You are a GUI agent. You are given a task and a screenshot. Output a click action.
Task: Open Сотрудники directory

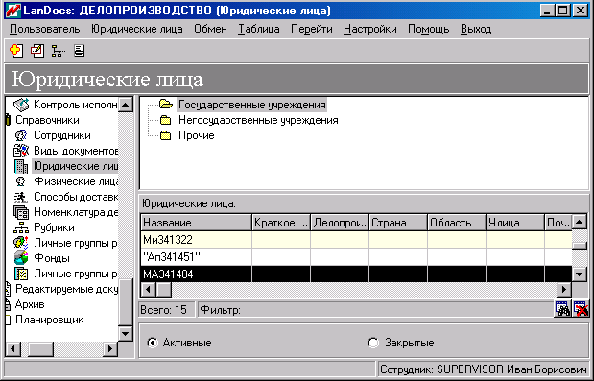(62, 135)
